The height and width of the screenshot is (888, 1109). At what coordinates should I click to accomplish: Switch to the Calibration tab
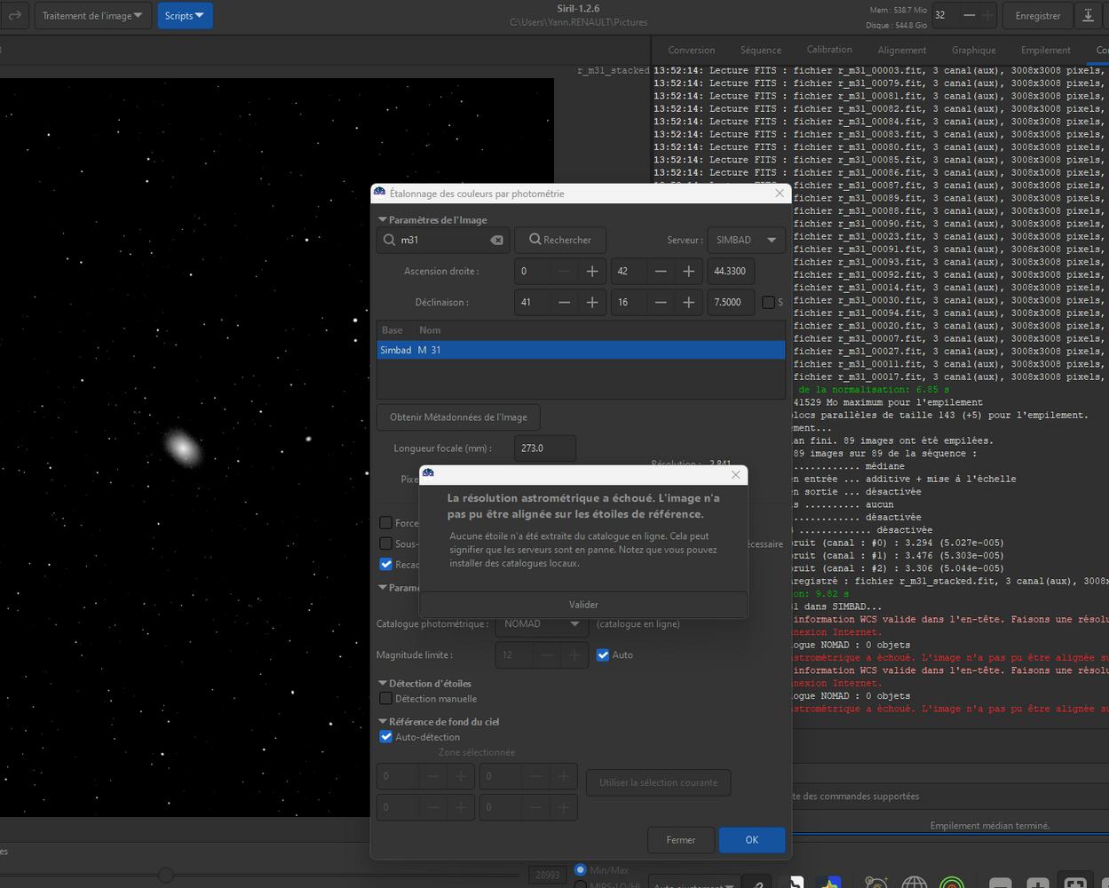click(x=829, y=50)
